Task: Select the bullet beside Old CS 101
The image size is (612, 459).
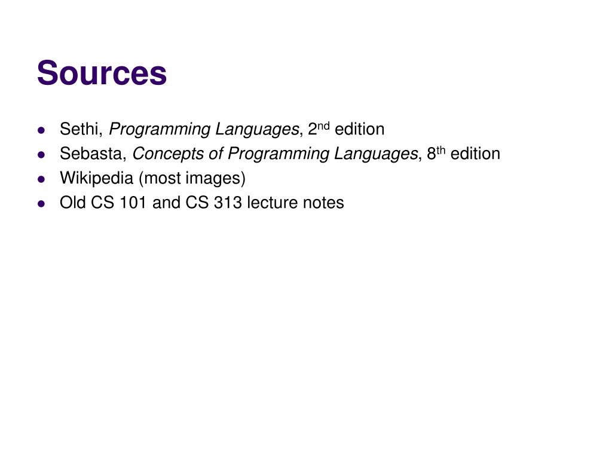Action: pyautogui.click(x=41, y=204)
